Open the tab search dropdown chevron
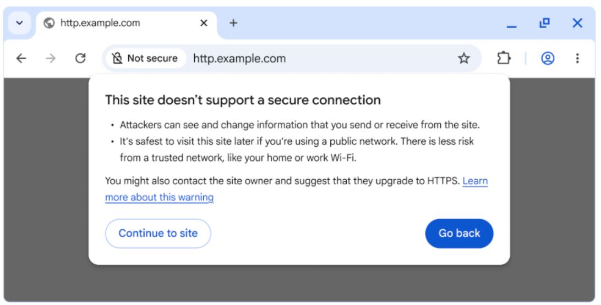Screen dimensions: 601x305 [x=19, y=23]
